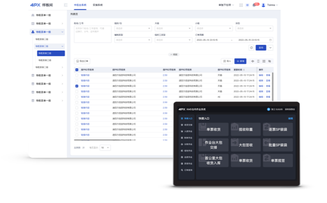
Task: Check the checkbox of the row showing AE
Action: pos(77,97)
